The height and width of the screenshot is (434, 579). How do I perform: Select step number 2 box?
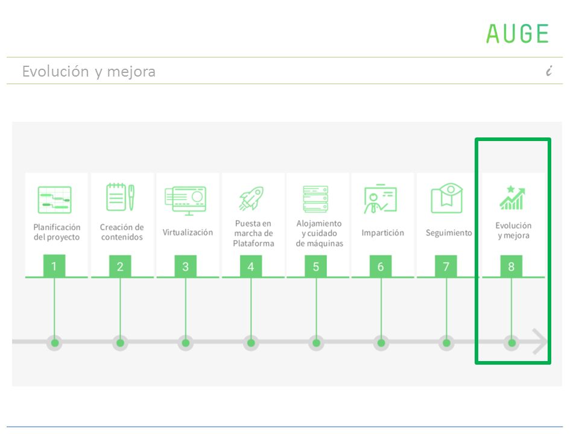click(x=120, y=266)
